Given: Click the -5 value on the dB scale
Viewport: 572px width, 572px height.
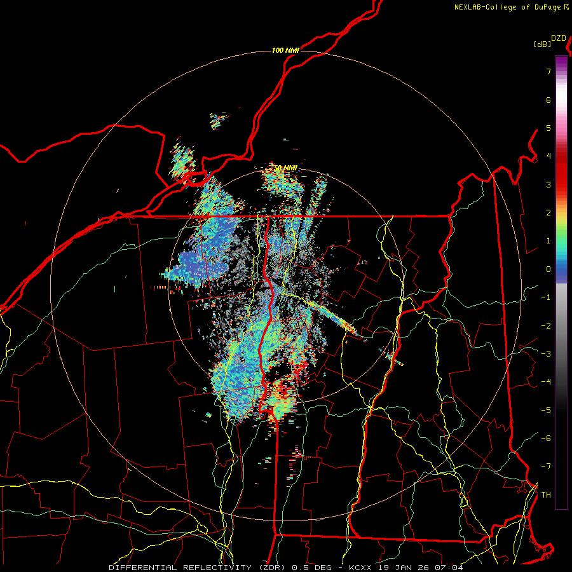Looking at the screenshot, I should 546,410.
